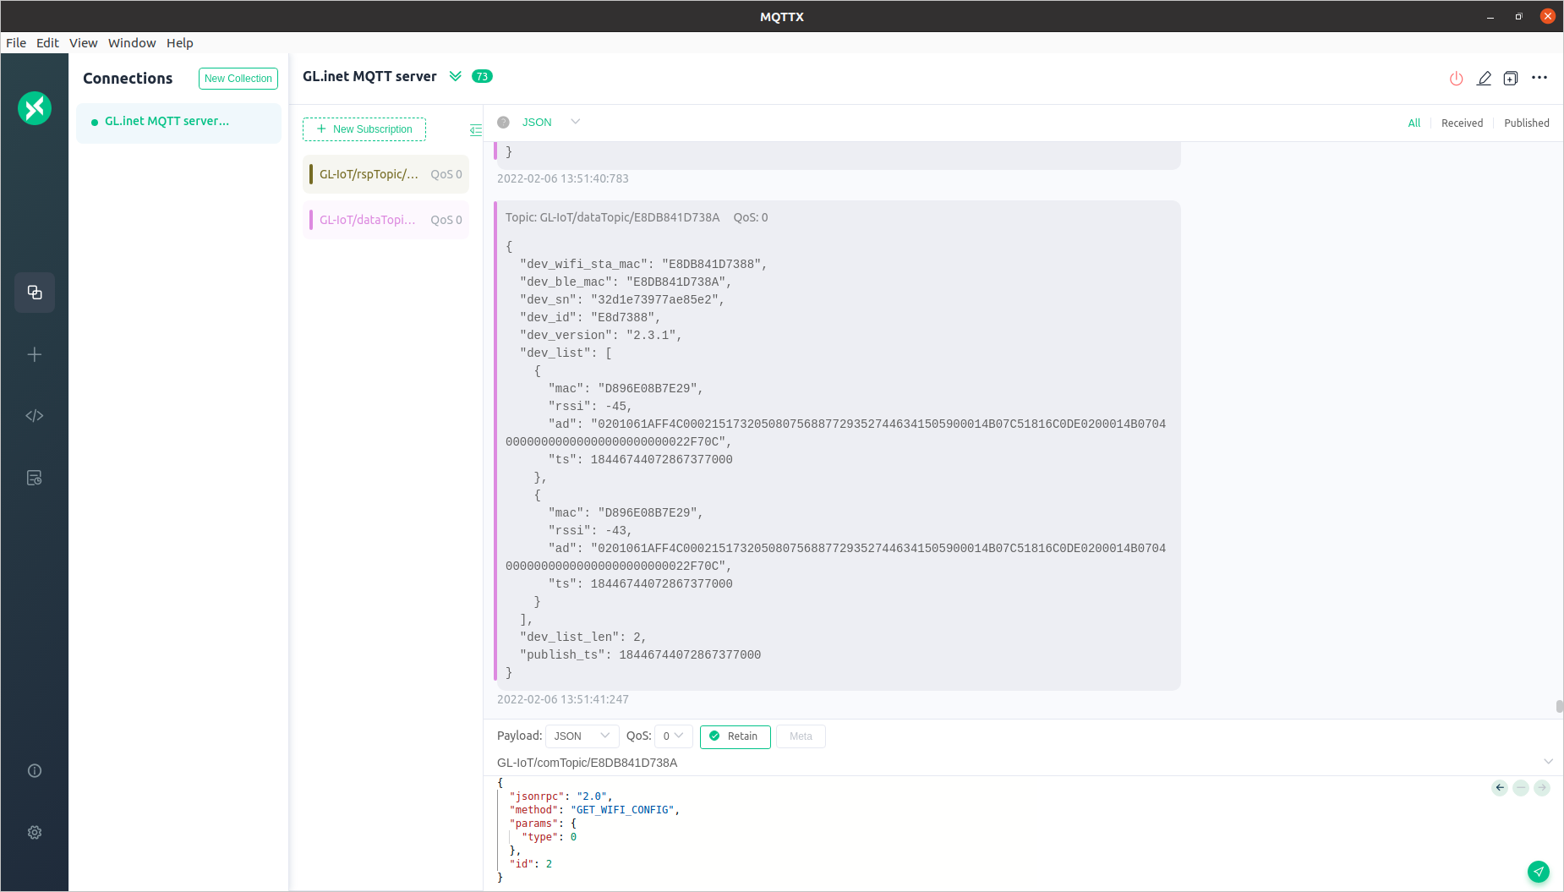Click the MQTTX logo in sidebar
This screenshot has height=892, width=1564.
tap(35, 108)
